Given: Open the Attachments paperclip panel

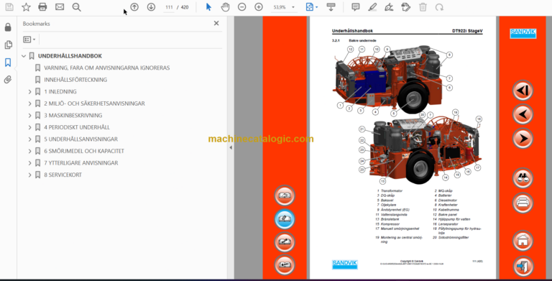Looking at the screenshot, I should tap(8, 80).
